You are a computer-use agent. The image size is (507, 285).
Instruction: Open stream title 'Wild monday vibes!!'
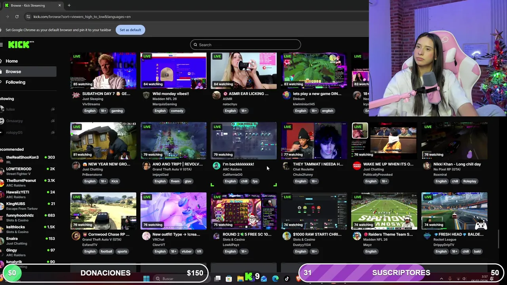pos(171,94)
